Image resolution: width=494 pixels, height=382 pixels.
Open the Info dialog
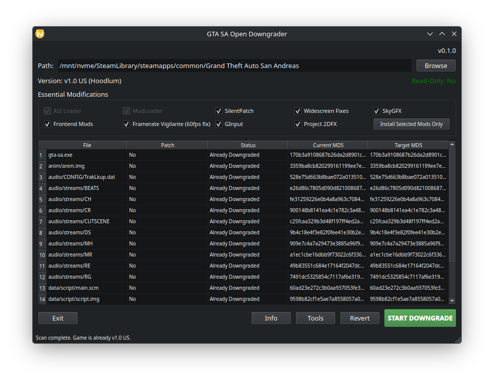click(x=271, y=318)
